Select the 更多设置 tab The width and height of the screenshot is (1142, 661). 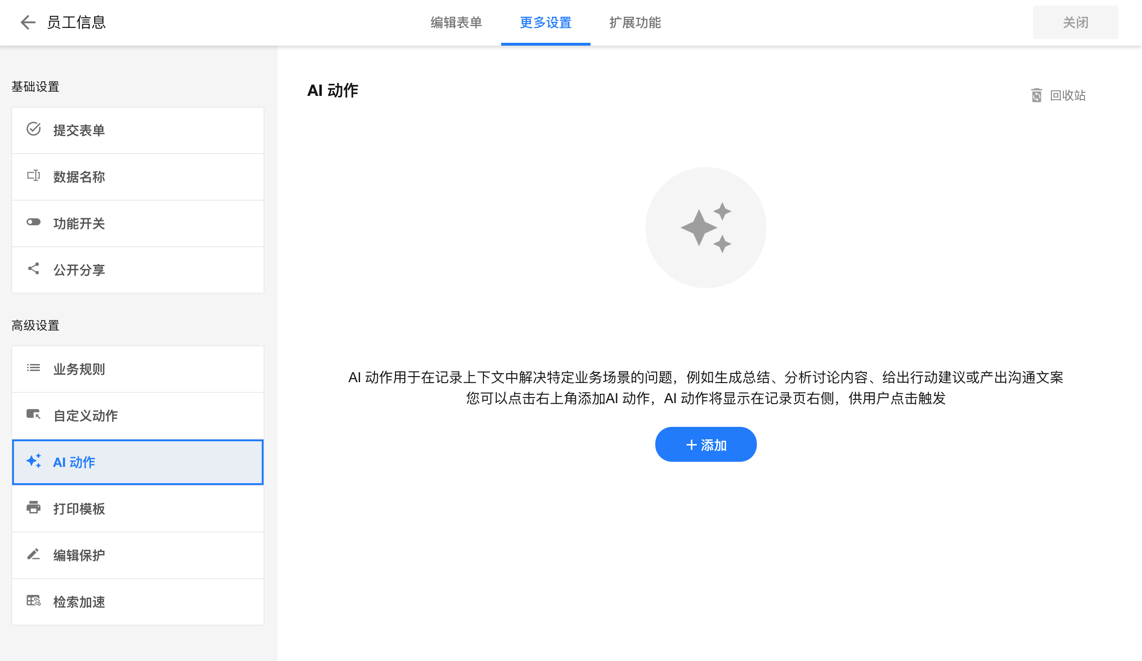[545, 22]
